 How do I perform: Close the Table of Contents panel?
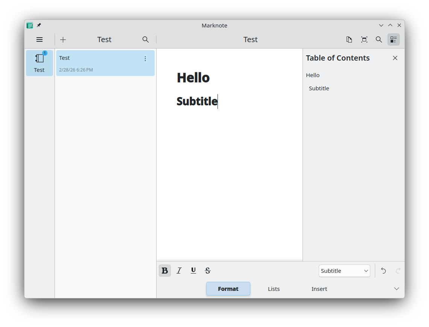pos(395,58)
